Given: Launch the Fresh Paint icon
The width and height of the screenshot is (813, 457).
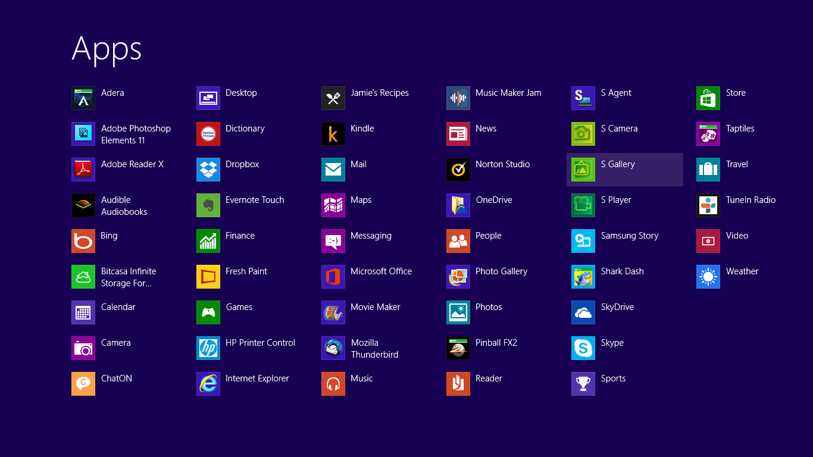Looking at the screenshot, I should tap(208, 277).
